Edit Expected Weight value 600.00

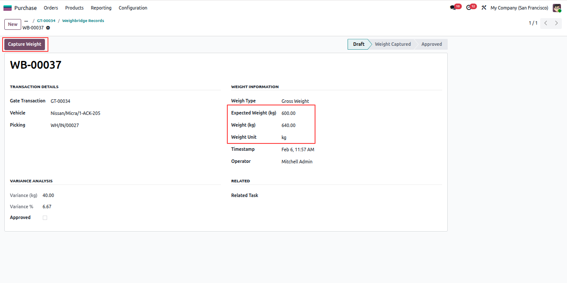pyautogui.click(x=288, y=113)
